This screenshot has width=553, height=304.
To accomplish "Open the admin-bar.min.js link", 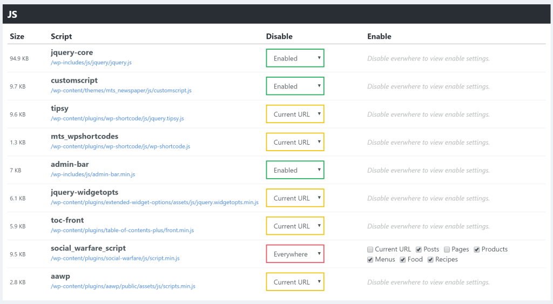I will tap(93, 174).
